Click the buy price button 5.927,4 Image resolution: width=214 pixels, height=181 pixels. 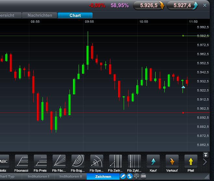click(x=182, y=6)
